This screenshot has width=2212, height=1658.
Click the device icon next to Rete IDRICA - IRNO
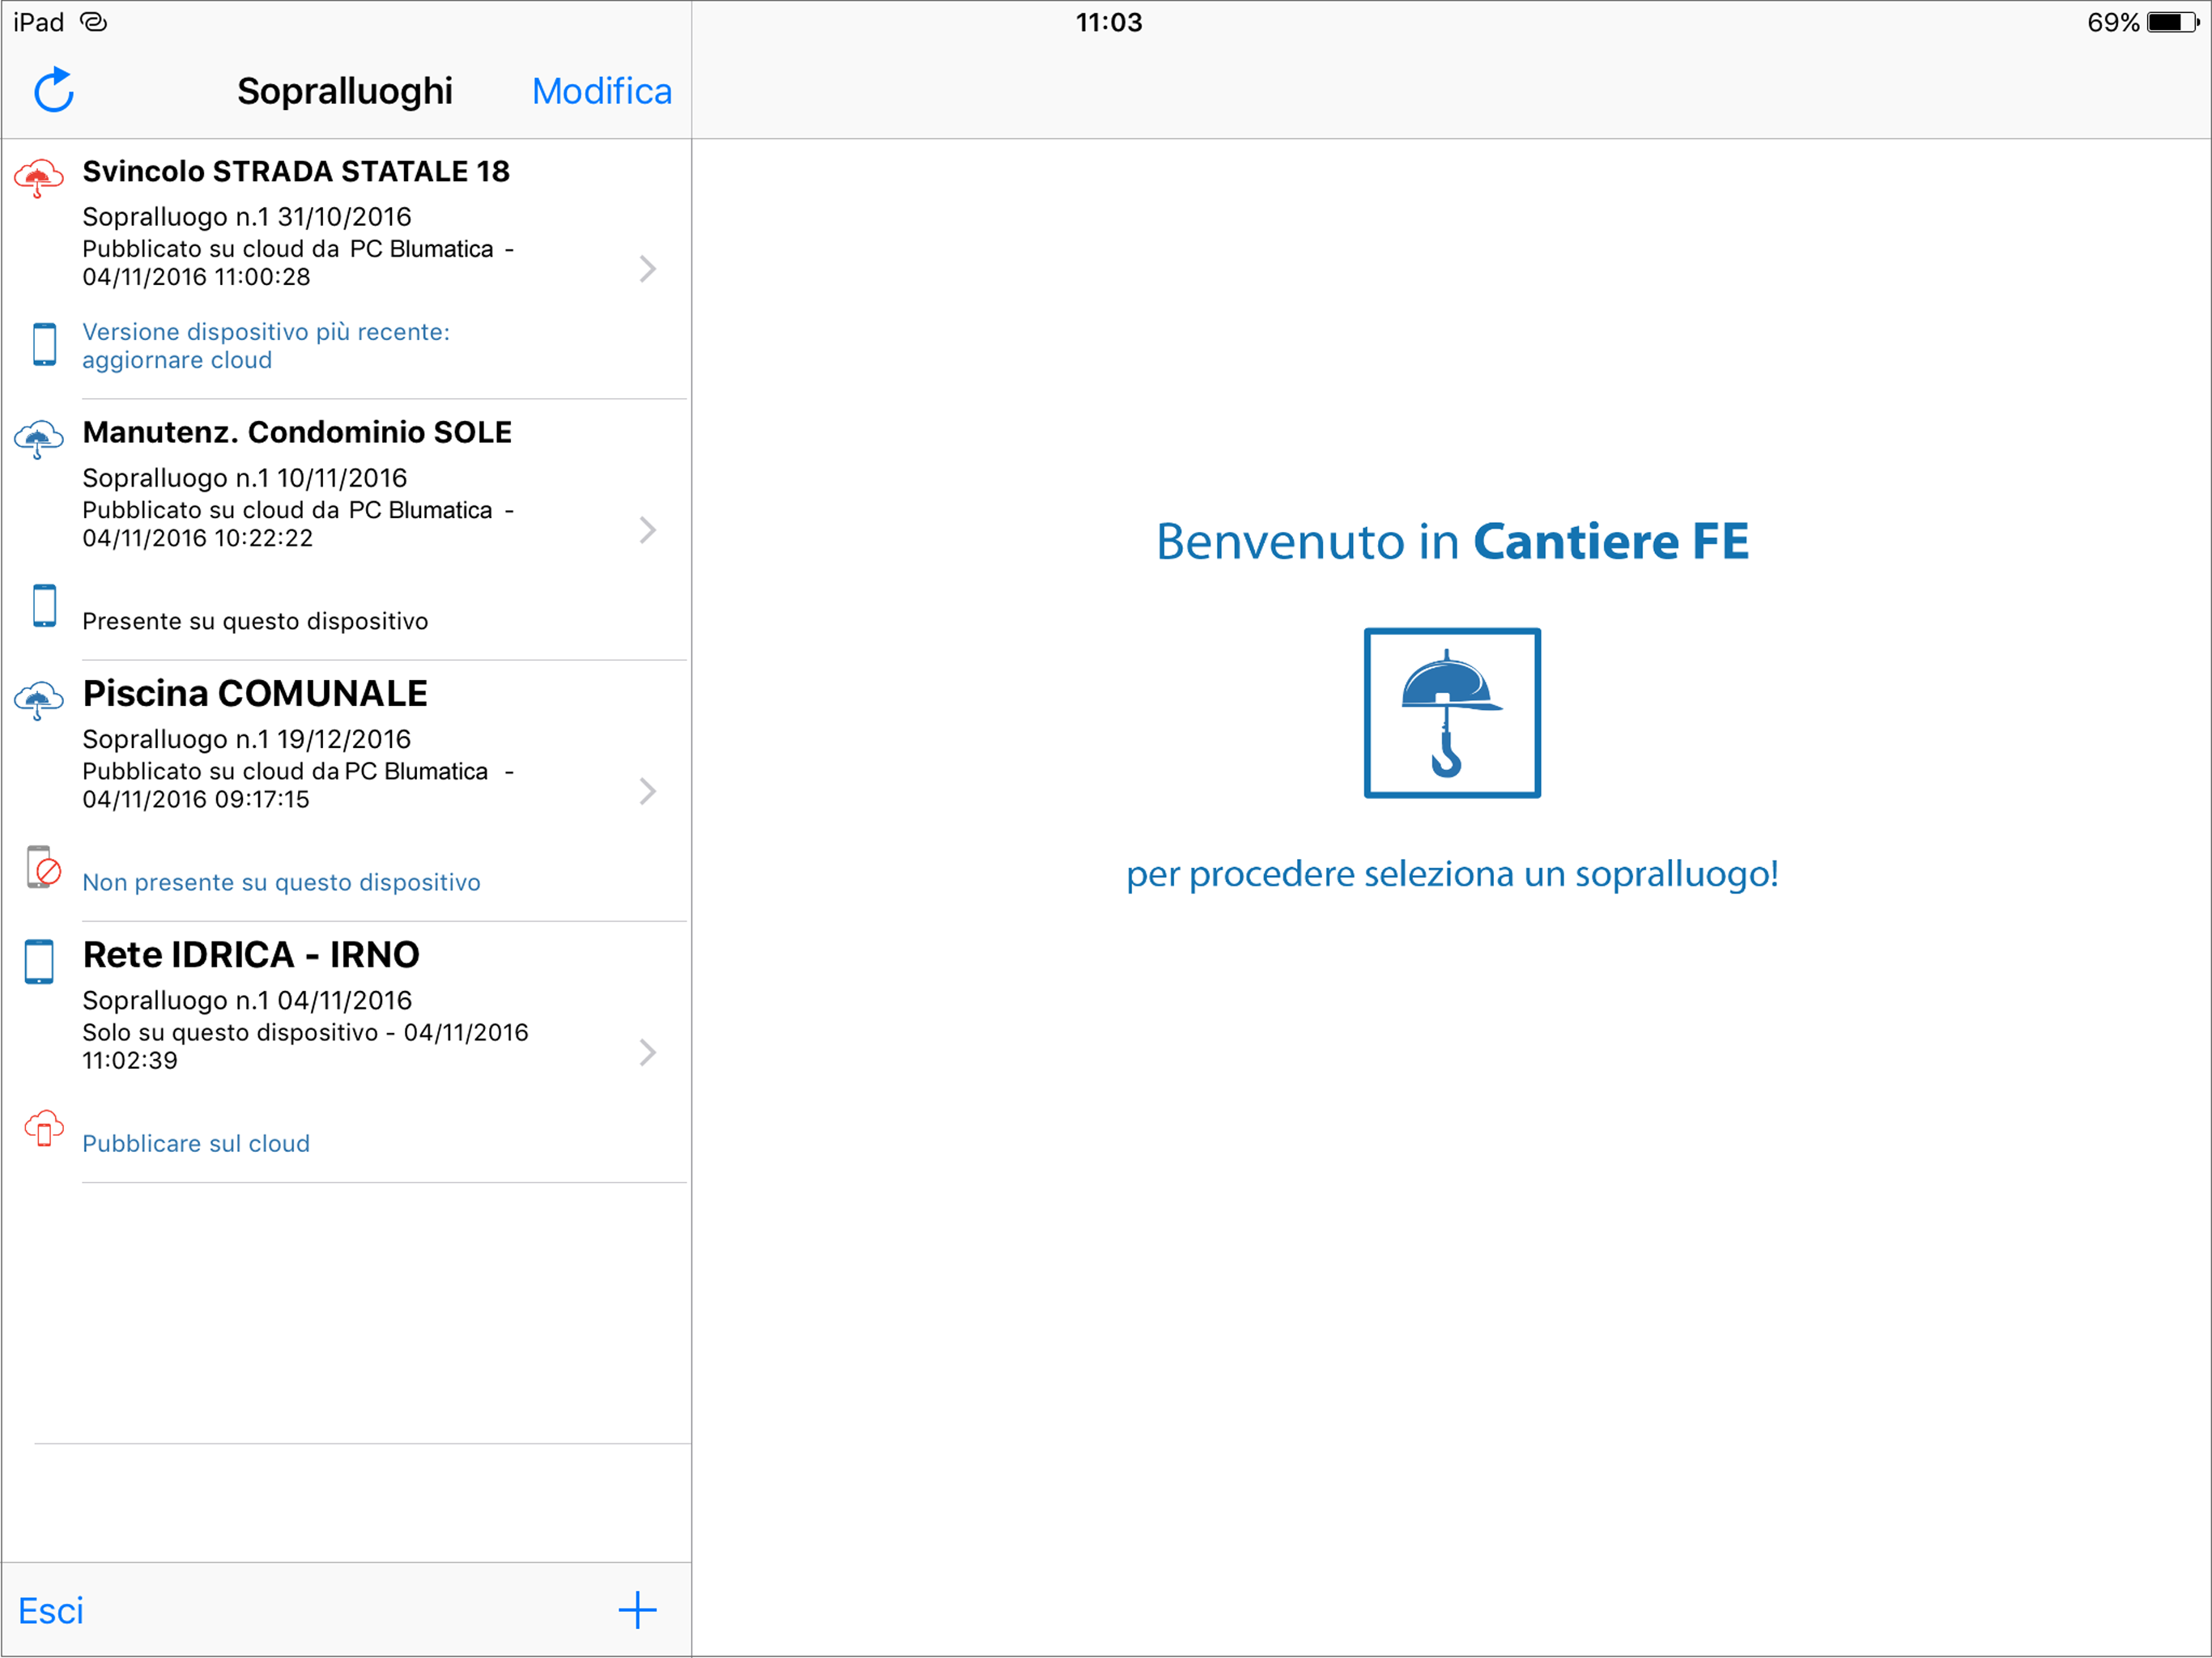click(x=39, y=961)
